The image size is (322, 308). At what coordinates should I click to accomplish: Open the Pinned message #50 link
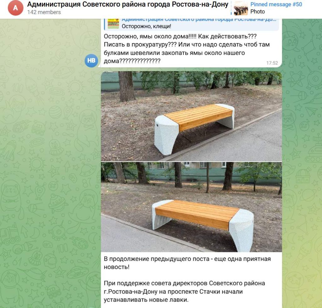tap(276, 4)
